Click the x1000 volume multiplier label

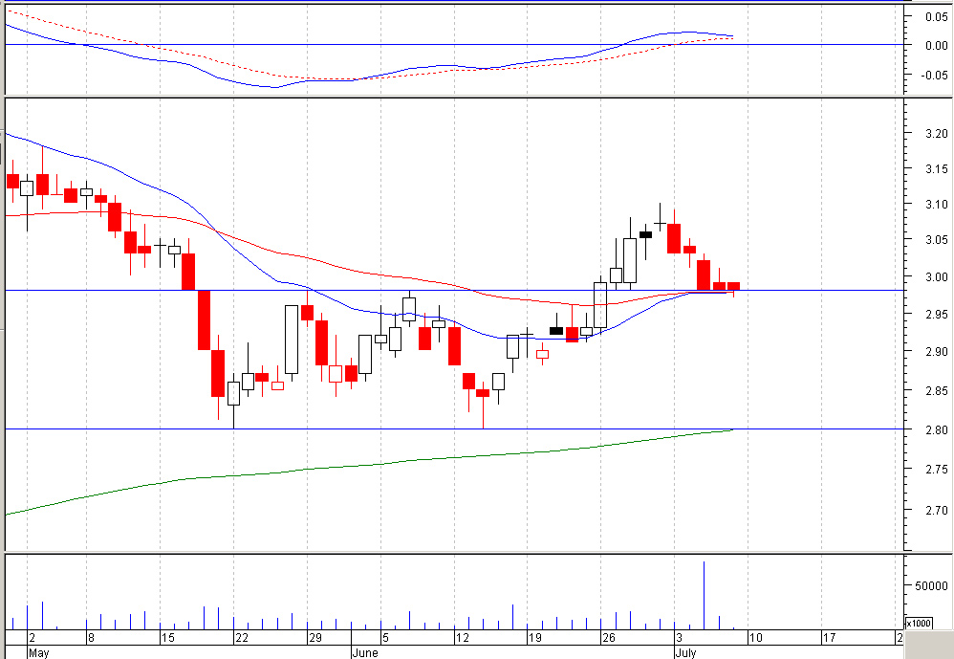(x=919, y=623)
